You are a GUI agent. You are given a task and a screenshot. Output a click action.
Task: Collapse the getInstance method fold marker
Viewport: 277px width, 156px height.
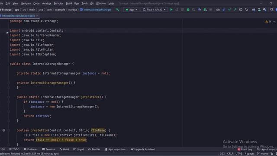tap(9, 97)
